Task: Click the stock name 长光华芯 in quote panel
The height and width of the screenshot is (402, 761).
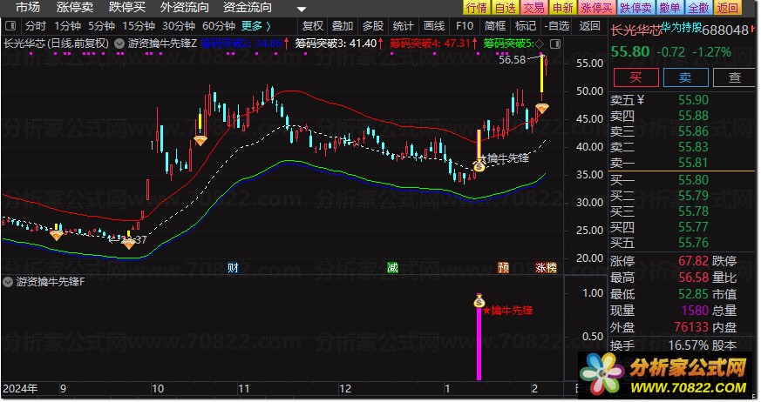Action: (635, 30)
